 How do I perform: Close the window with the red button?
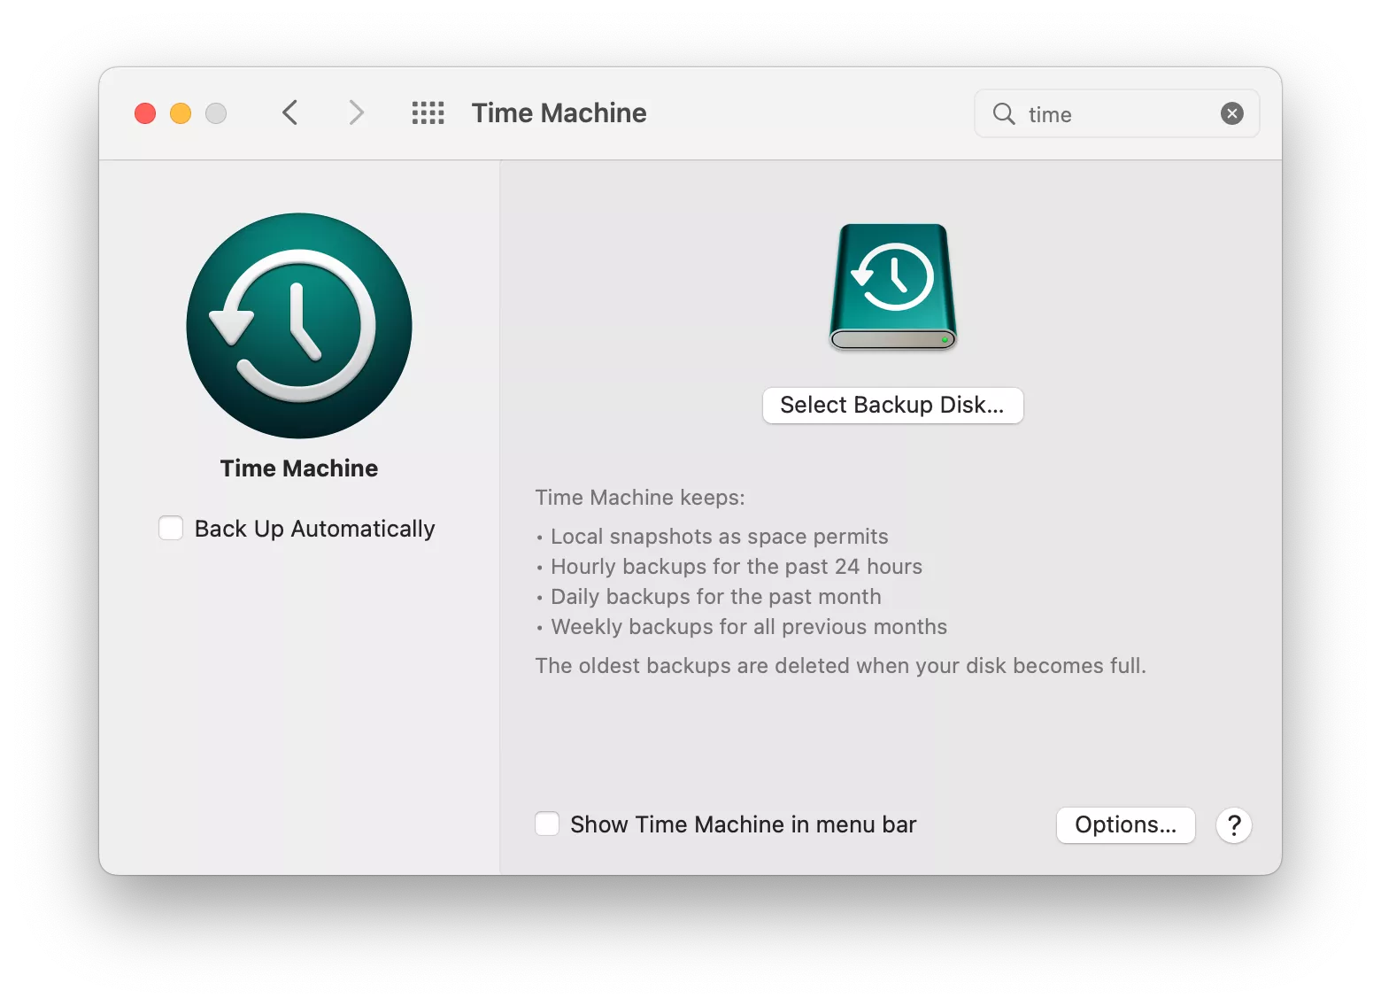pos(145,113)
